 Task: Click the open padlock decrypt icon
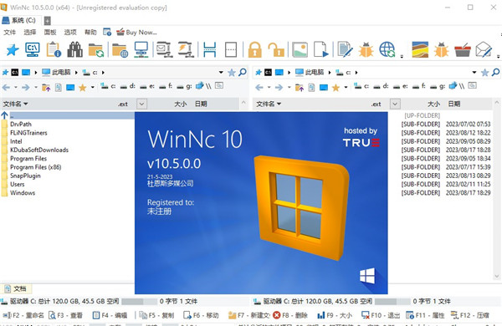coord(276,49)
